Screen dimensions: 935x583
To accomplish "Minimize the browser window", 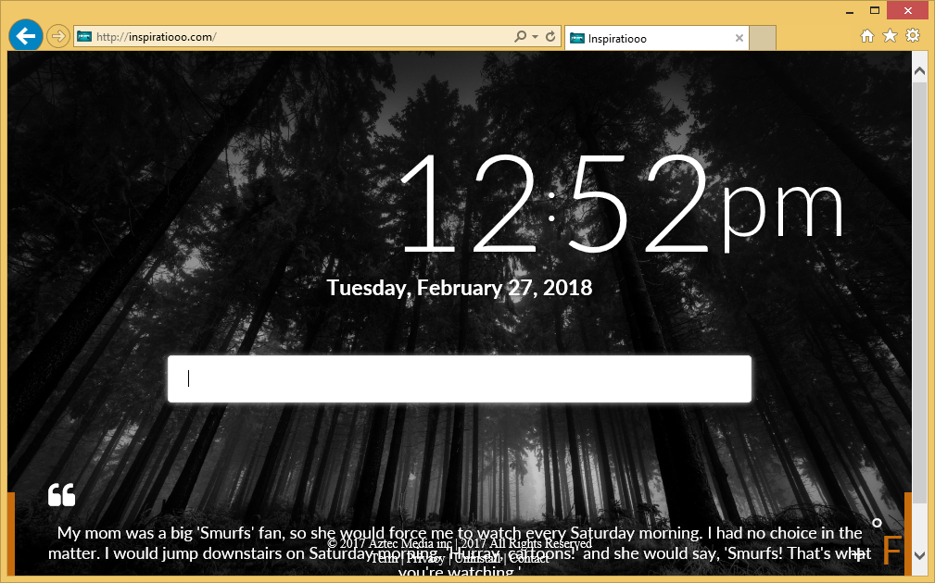I will 850,9.
